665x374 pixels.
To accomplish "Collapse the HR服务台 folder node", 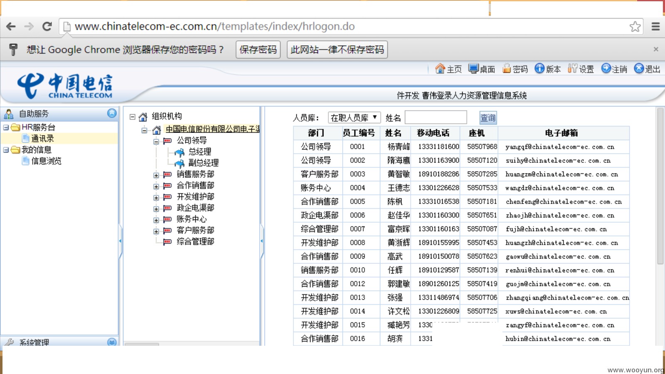I will tap(6, 127).
